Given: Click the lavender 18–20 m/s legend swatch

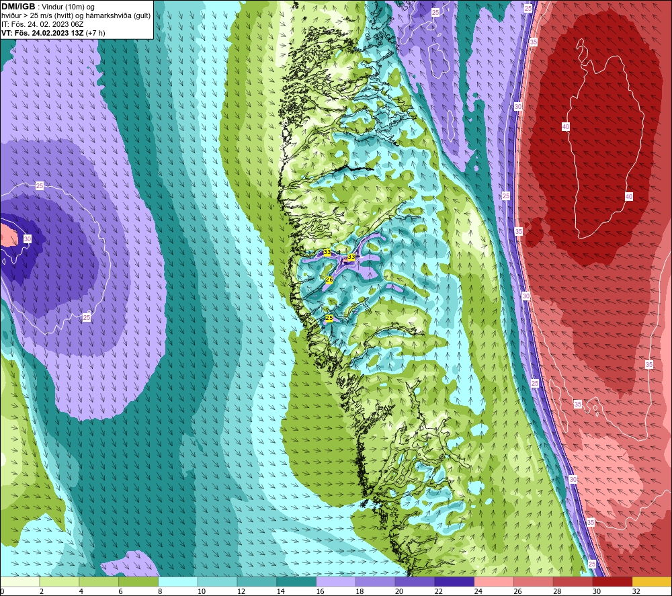Looking at the screenshot, I should (x=376, y=581).
